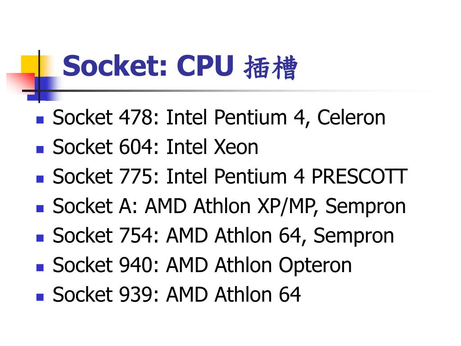Click the "Socket 754: AMD Athlon 64" text
461x346 pixels.
tap(177, 236)
